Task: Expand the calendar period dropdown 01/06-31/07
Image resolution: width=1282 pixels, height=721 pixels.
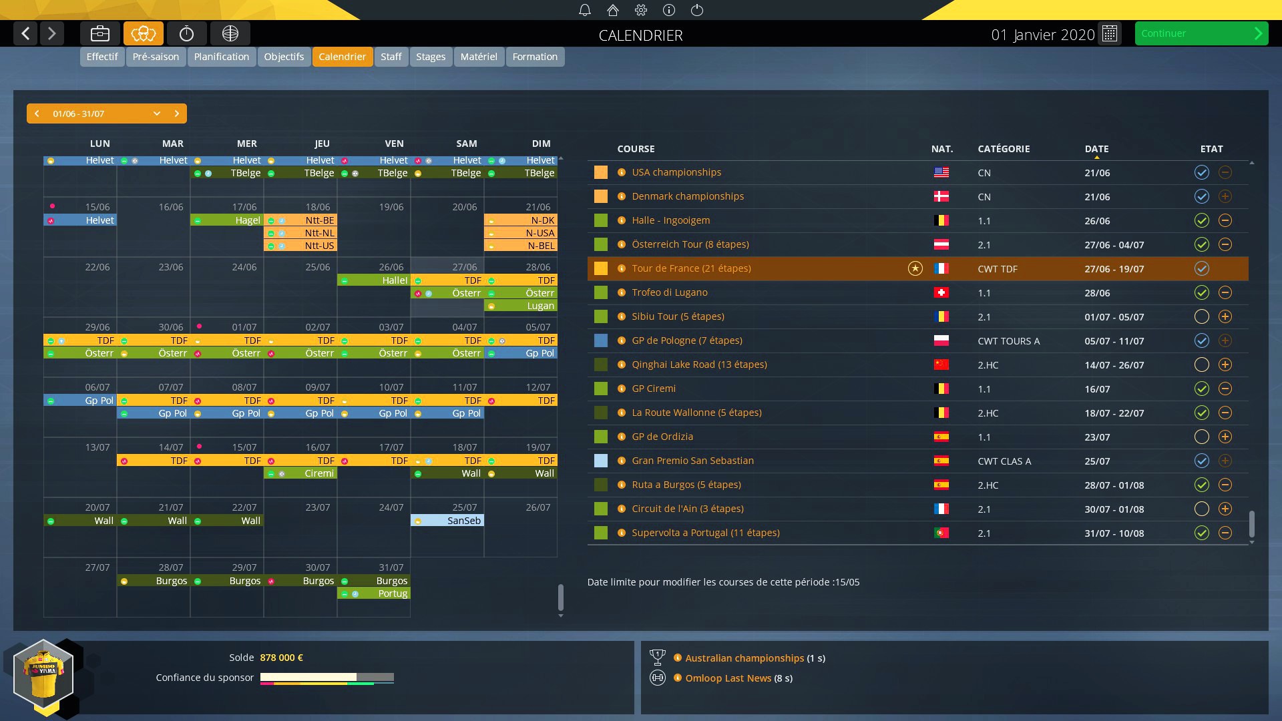Action: click(x=157, y=113)
